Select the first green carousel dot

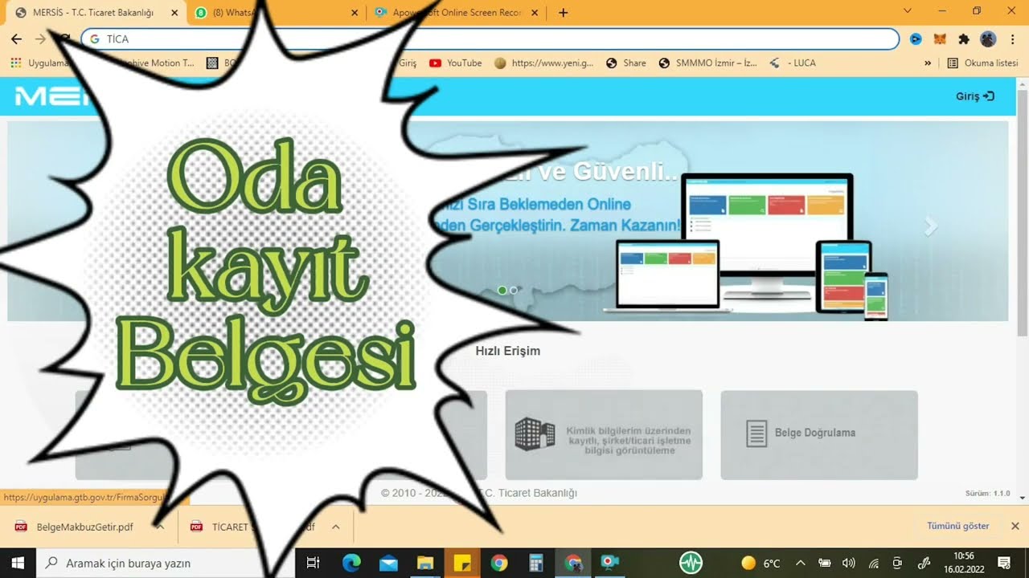502,291
